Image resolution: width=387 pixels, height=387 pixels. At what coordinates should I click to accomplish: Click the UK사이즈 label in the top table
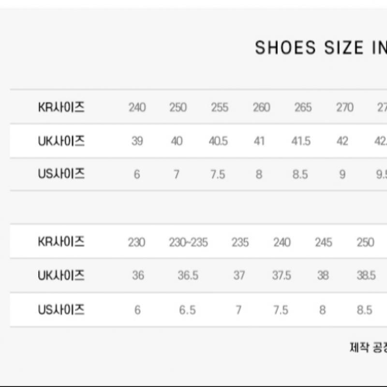pyautogui.click(x=61, y=141)
